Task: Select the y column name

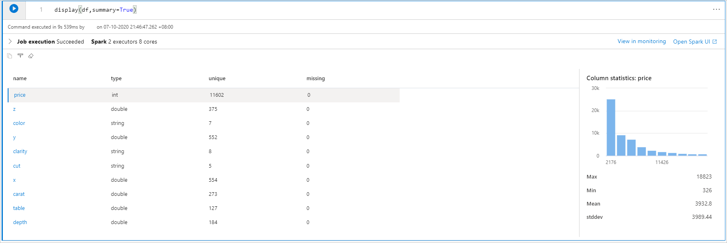Action: [14, 137]
